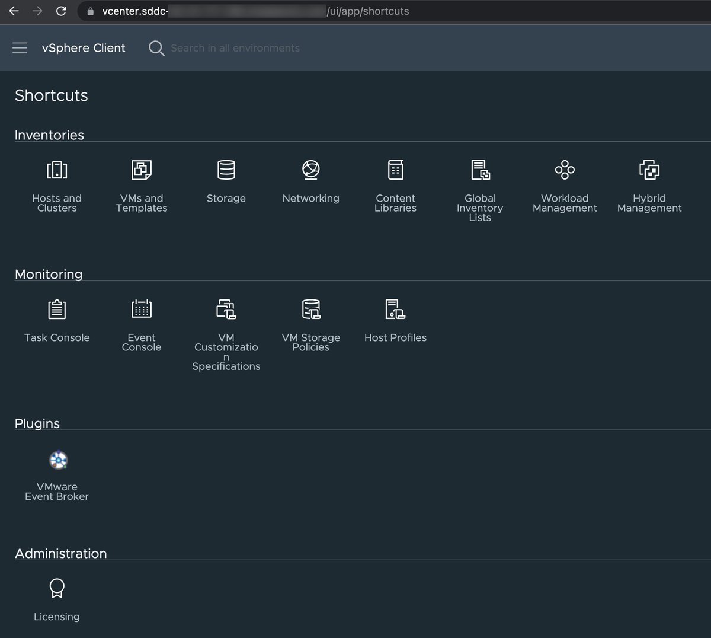Focus the Search in all environments field

click(235, 48)
